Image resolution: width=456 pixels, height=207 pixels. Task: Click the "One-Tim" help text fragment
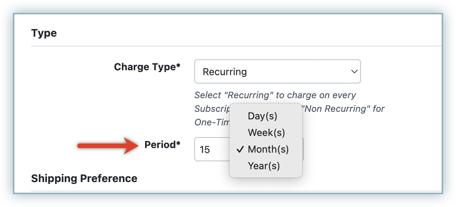tap(211, 122)
